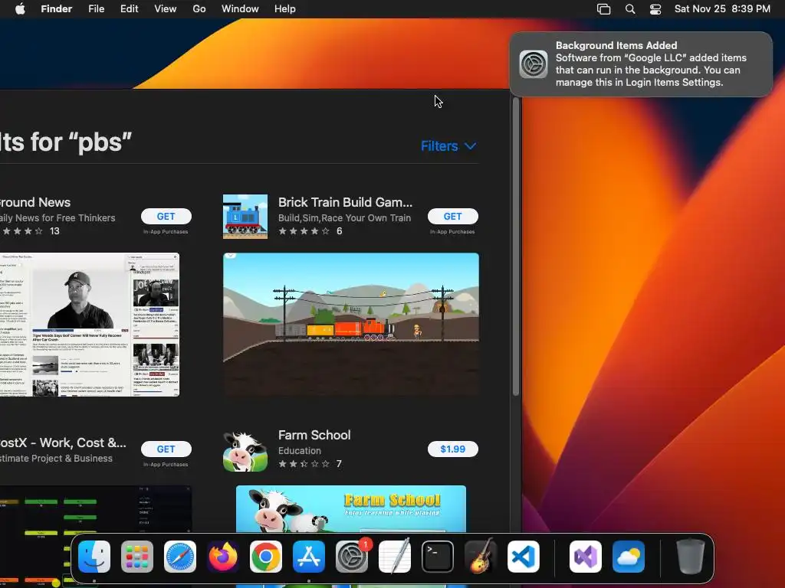
Task: Open the Apple menu
Action: click(20, 9)
